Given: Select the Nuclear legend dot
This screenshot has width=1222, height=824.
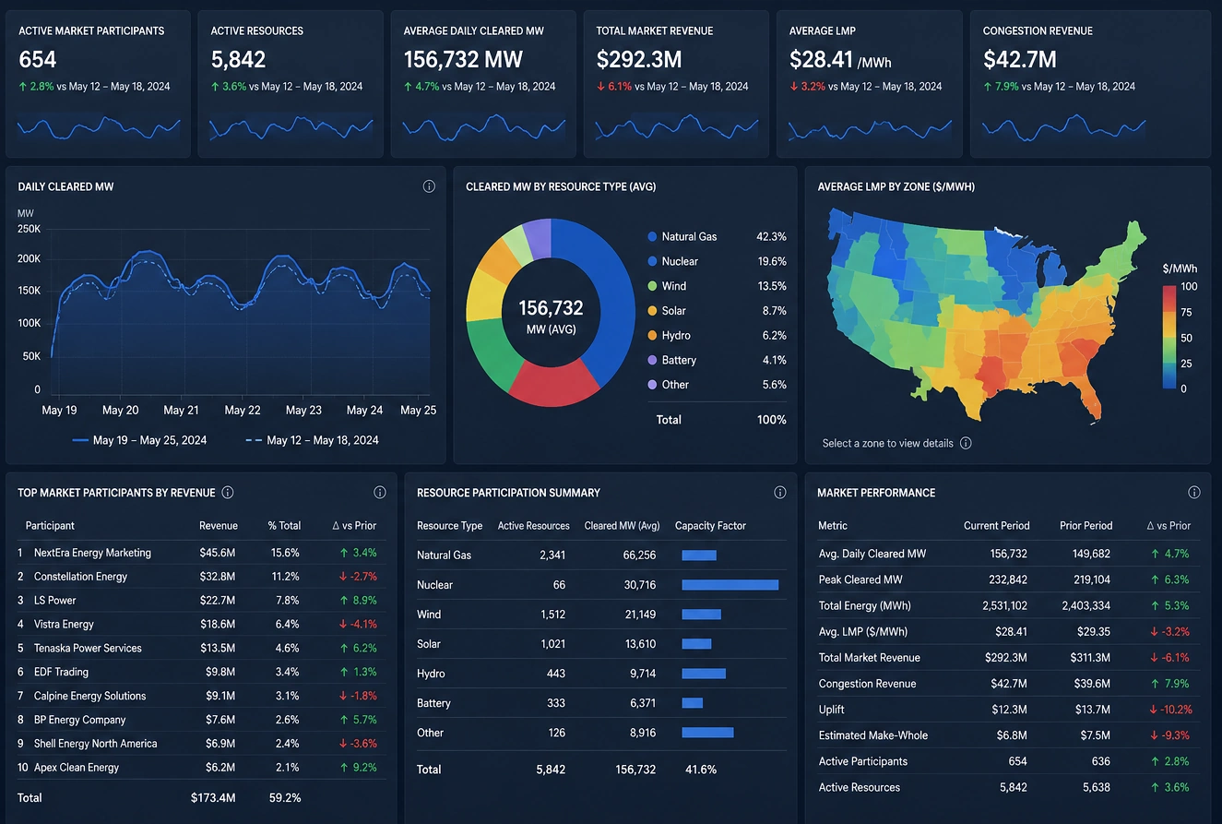Looking at the screenshot, I should coord(653,261).
